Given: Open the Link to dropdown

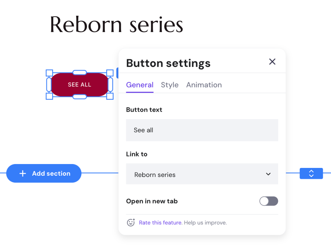Looking at the screenshot, I should (202, 174).
